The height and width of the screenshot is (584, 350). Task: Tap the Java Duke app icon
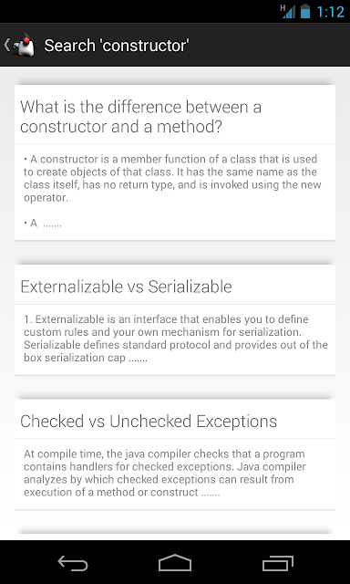tap(25, 45)
